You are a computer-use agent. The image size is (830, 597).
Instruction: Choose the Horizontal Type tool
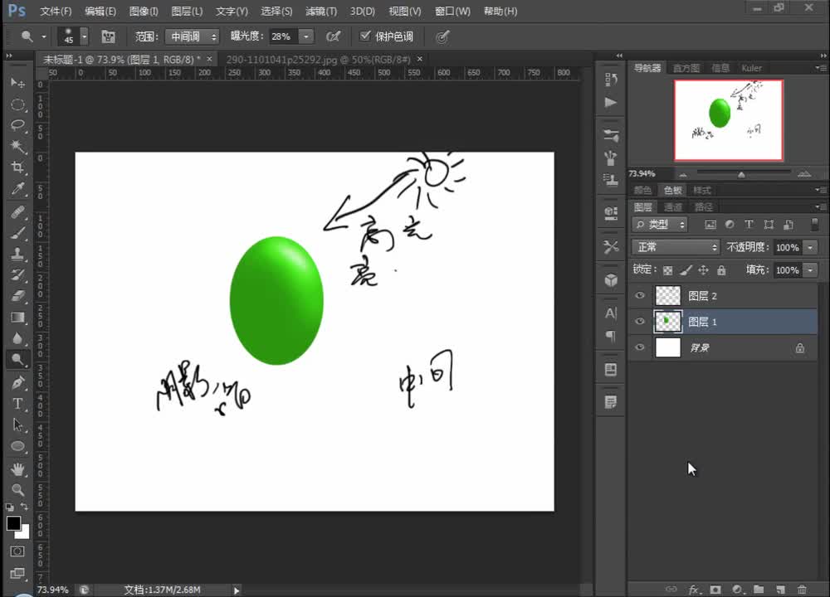(x=17, y=404)
